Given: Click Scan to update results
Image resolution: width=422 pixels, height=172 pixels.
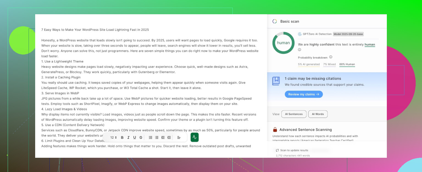Looking at the screenshot, I should coord(292,150).
